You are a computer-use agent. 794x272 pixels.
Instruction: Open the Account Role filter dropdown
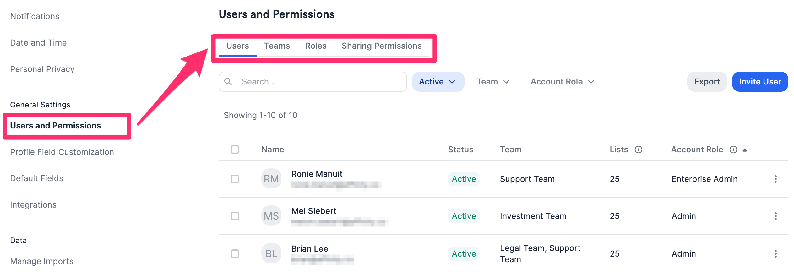coord(562,82)
